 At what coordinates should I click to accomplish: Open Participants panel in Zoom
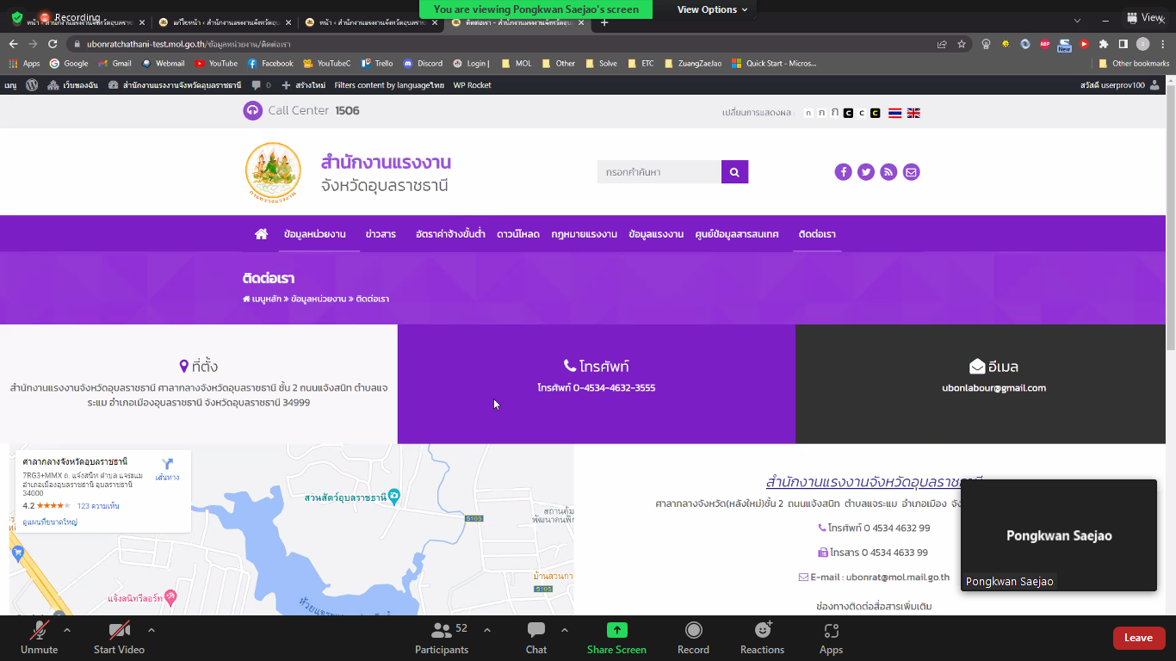(442, 638)
